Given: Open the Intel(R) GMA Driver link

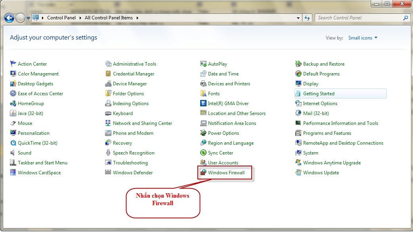Looking at the screenshot, I should coord(228,104).
